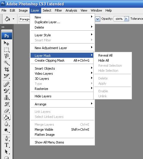Viewport: 143px width, 159px height.
Task: Choose Hide All in Layer Mask submenu
Action: [x=103, y=60]
